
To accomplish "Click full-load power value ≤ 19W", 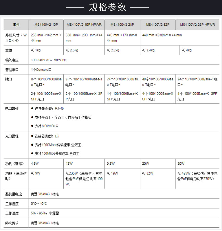I will tap(112, 173).
